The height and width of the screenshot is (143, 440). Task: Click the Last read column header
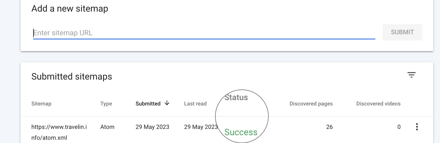(195, 104)
